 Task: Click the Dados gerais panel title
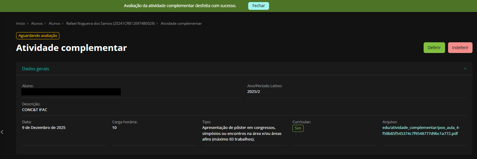(35, 69)
